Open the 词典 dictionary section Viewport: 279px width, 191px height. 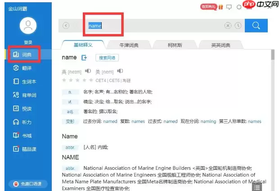coord(28,55)
